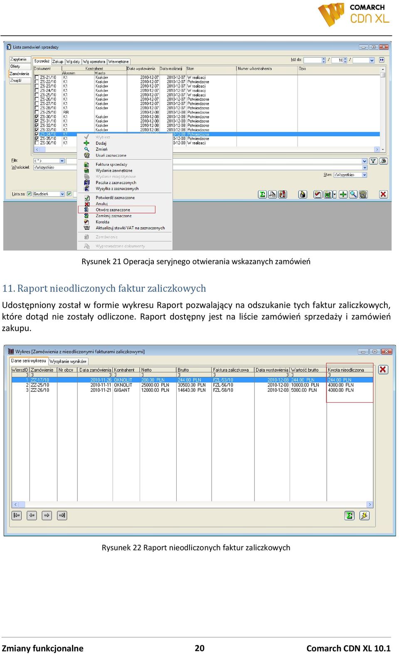Check the box for order ZS-29/10
The width and height of the screenshot is (399, 654).
37,113
